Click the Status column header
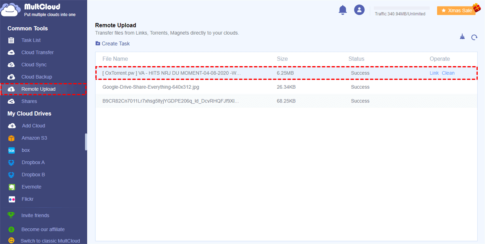 (356, 59)
